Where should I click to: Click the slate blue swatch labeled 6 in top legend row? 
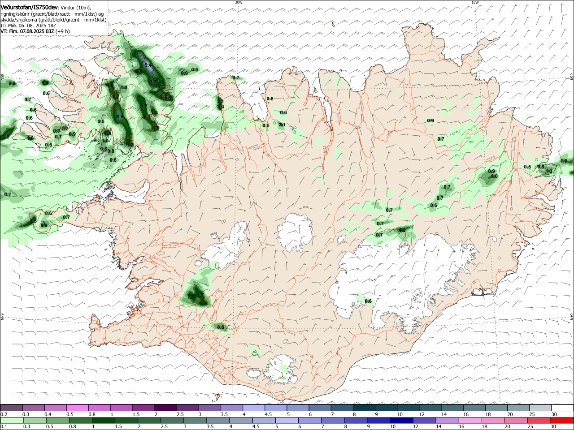[320, 408]
